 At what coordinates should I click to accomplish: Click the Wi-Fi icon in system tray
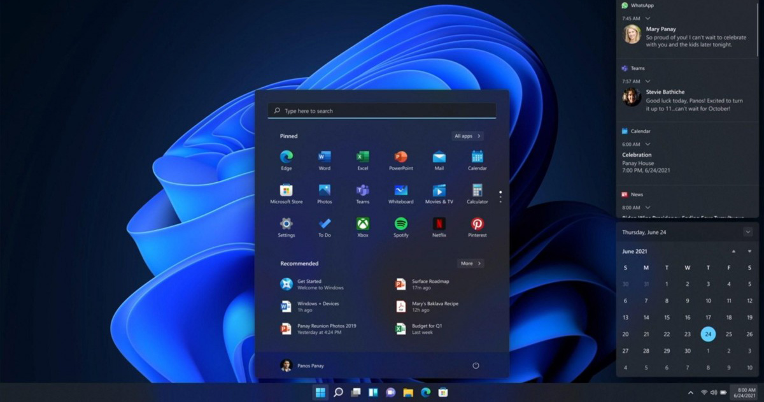pyautogui.click(x=704, y=392)
